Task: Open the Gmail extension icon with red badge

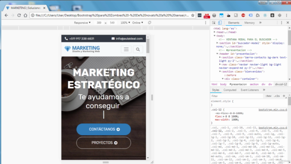Action: point(207,16)
